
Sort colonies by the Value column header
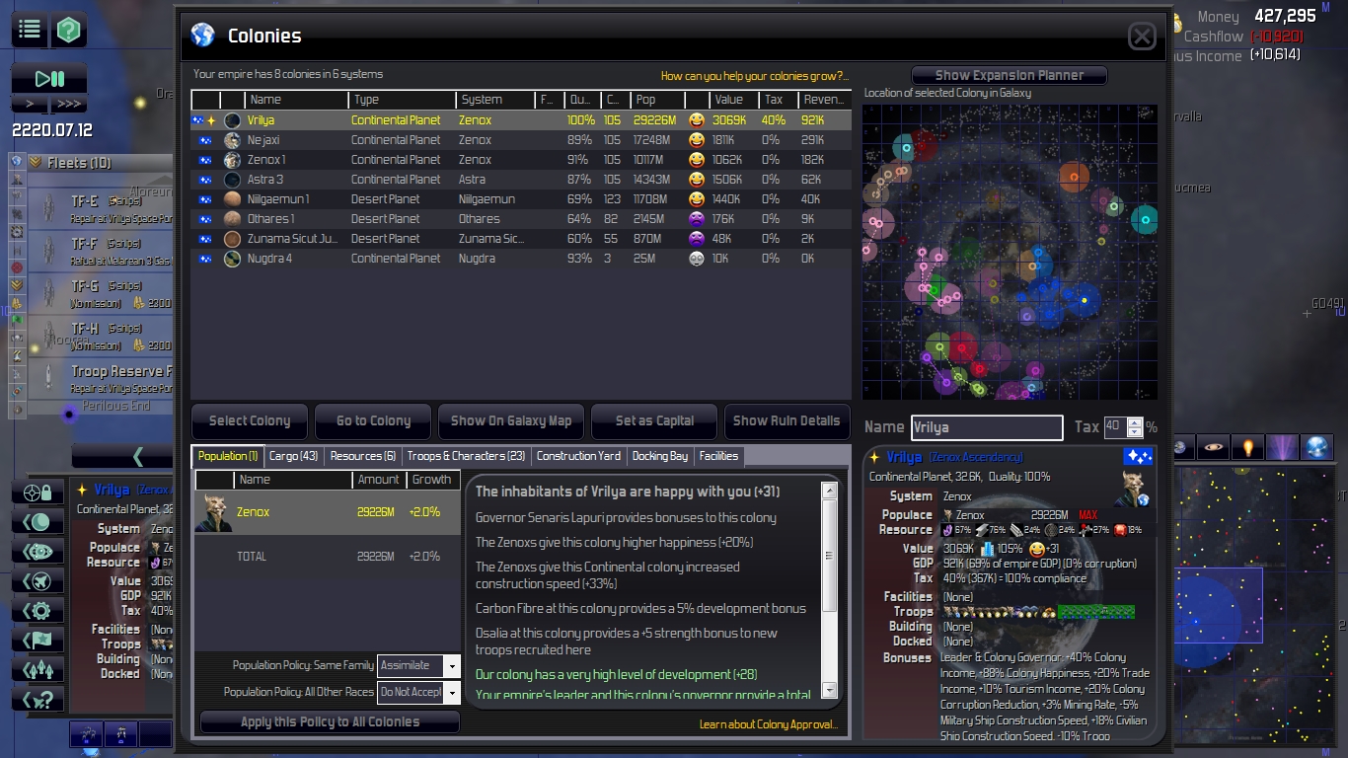(733, 100)
